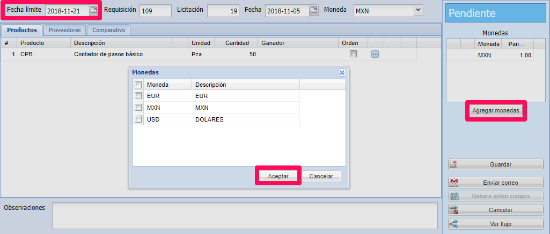The width and height of the screenshot is (550, 234).
Task: Close the Monedas dialog with X
Action: click(x=342, y=73)
